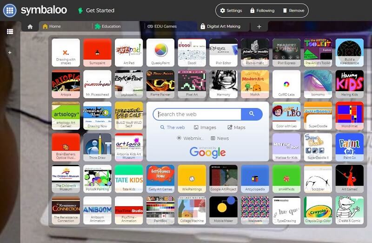
Task: Open the Color with Leo tile
Action: point(286,115)
